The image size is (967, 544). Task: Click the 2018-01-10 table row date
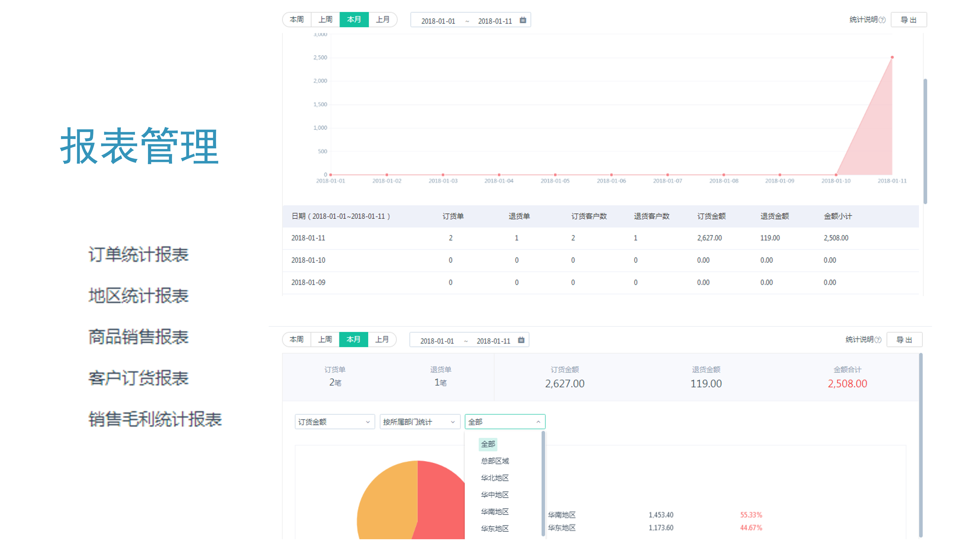(x=308, y=260)
